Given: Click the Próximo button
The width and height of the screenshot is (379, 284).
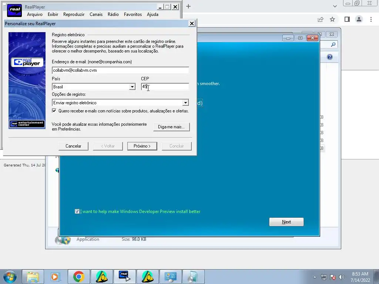Looking at the screenshot, I should click(142, 146).
